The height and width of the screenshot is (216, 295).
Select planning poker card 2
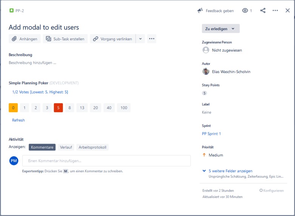point(36,108)
